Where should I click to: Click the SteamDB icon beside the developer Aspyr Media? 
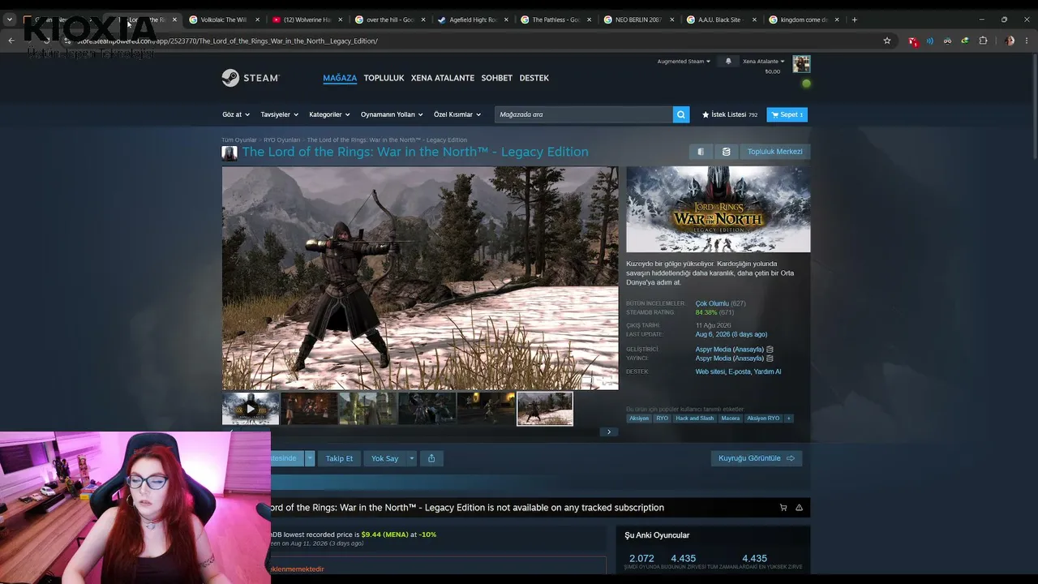(770, 350)
